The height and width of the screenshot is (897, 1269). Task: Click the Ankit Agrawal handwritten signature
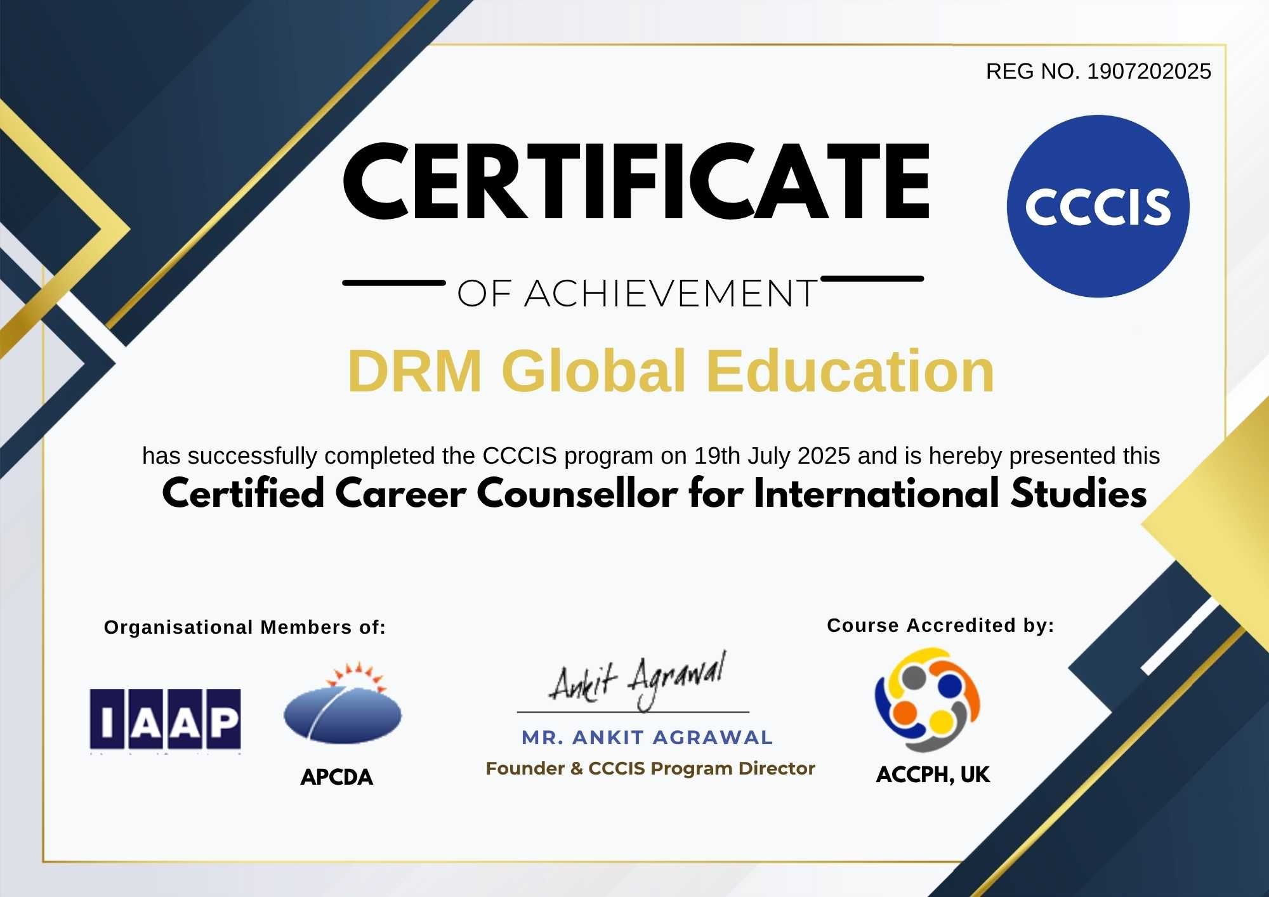coord(638,681)
